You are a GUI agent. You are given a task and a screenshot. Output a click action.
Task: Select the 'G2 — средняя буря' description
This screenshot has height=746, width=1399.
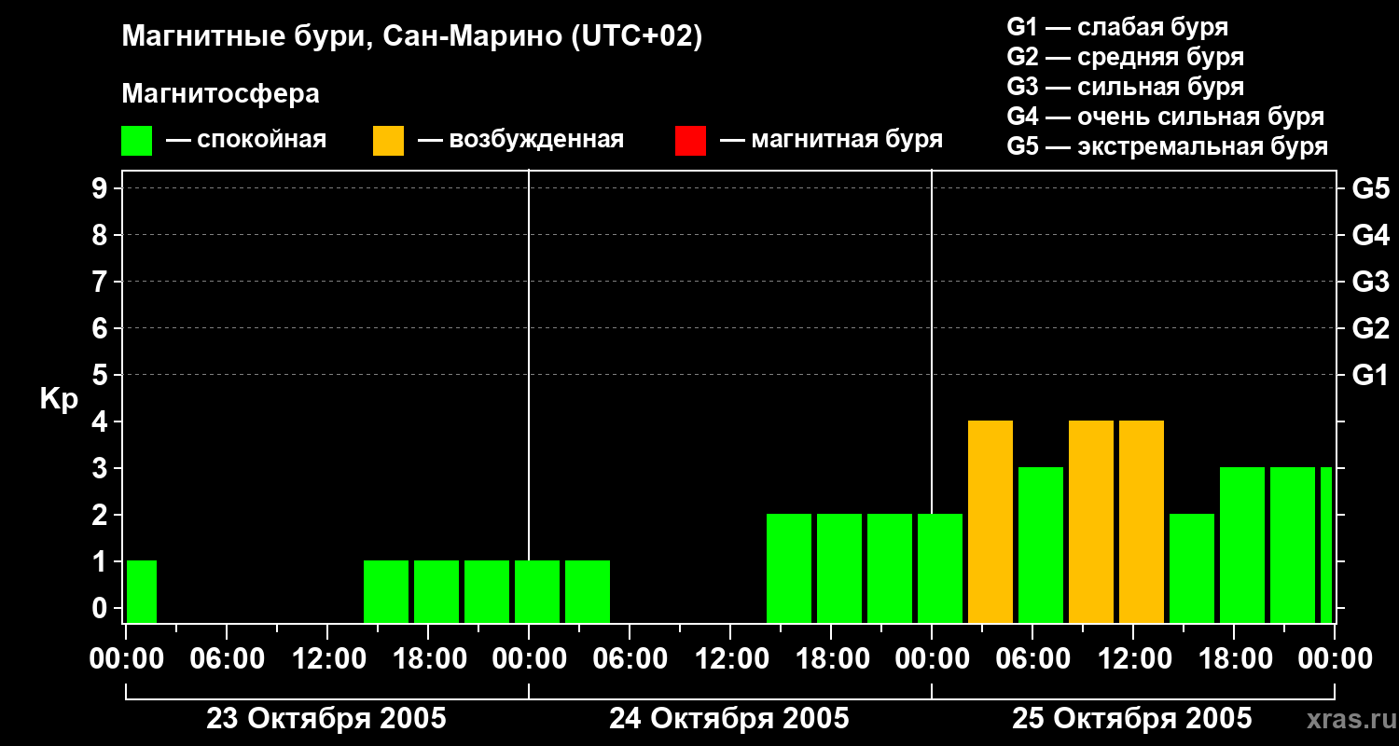tap(1126, 57)
